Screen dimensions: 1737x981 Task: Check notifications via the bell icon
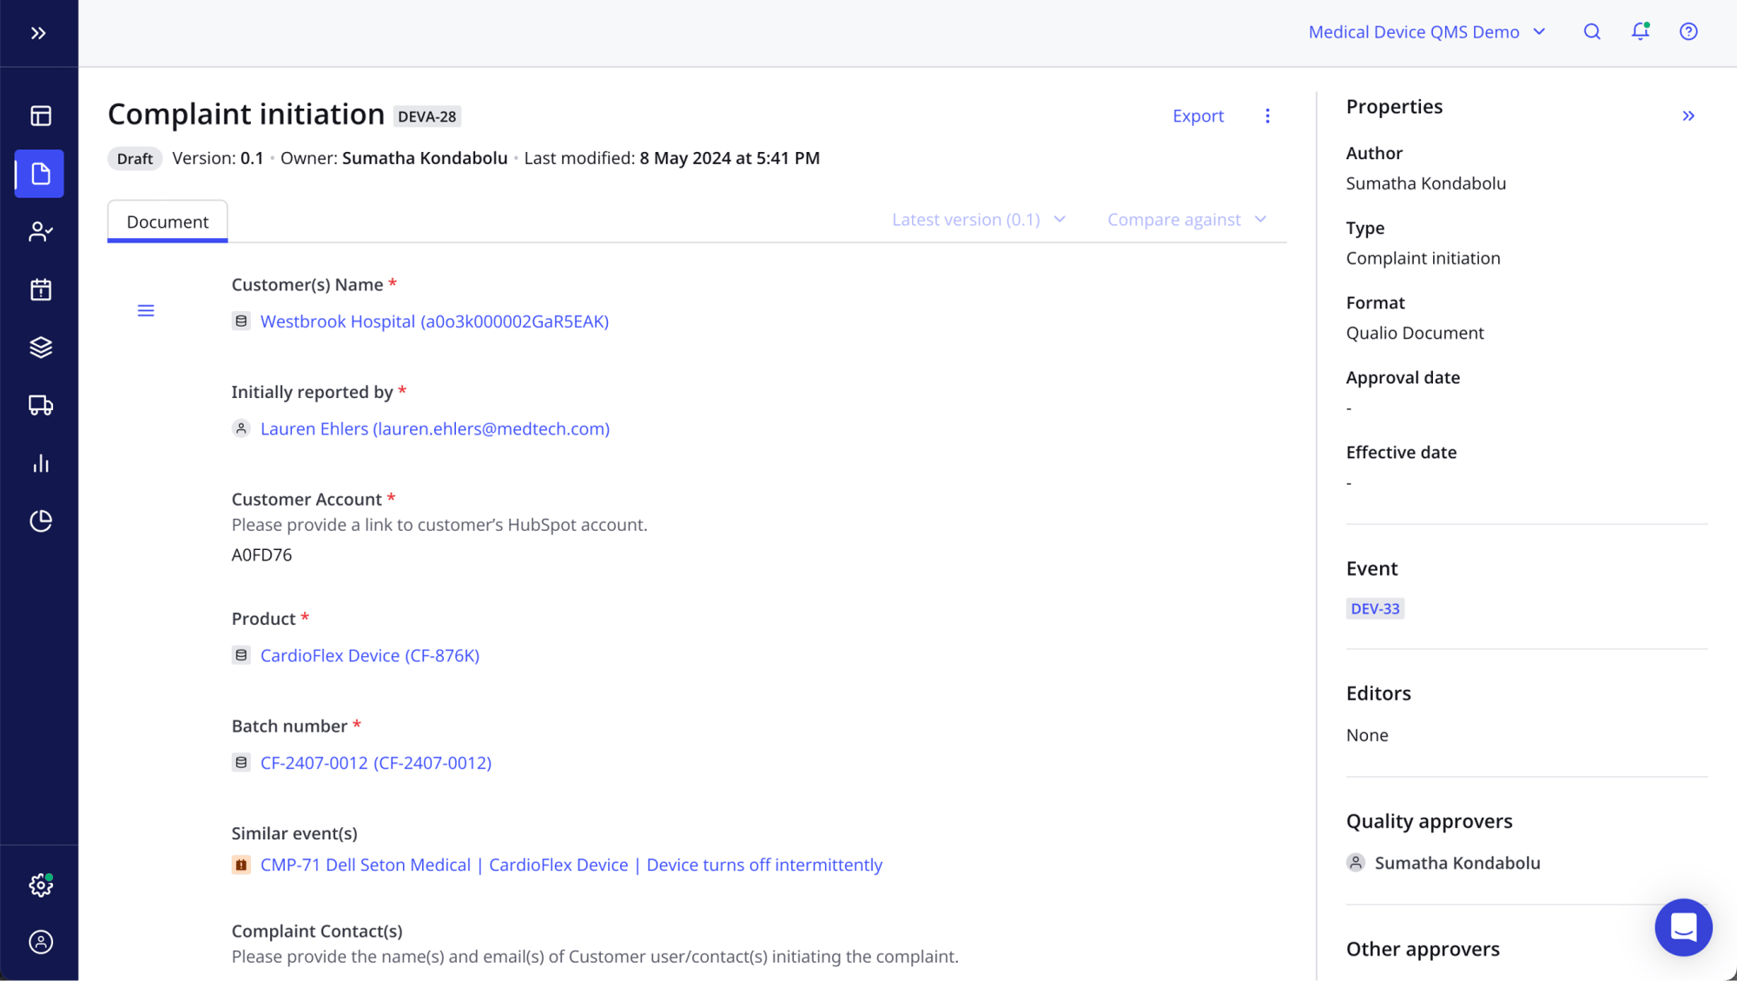click(x=1641, y=31)
